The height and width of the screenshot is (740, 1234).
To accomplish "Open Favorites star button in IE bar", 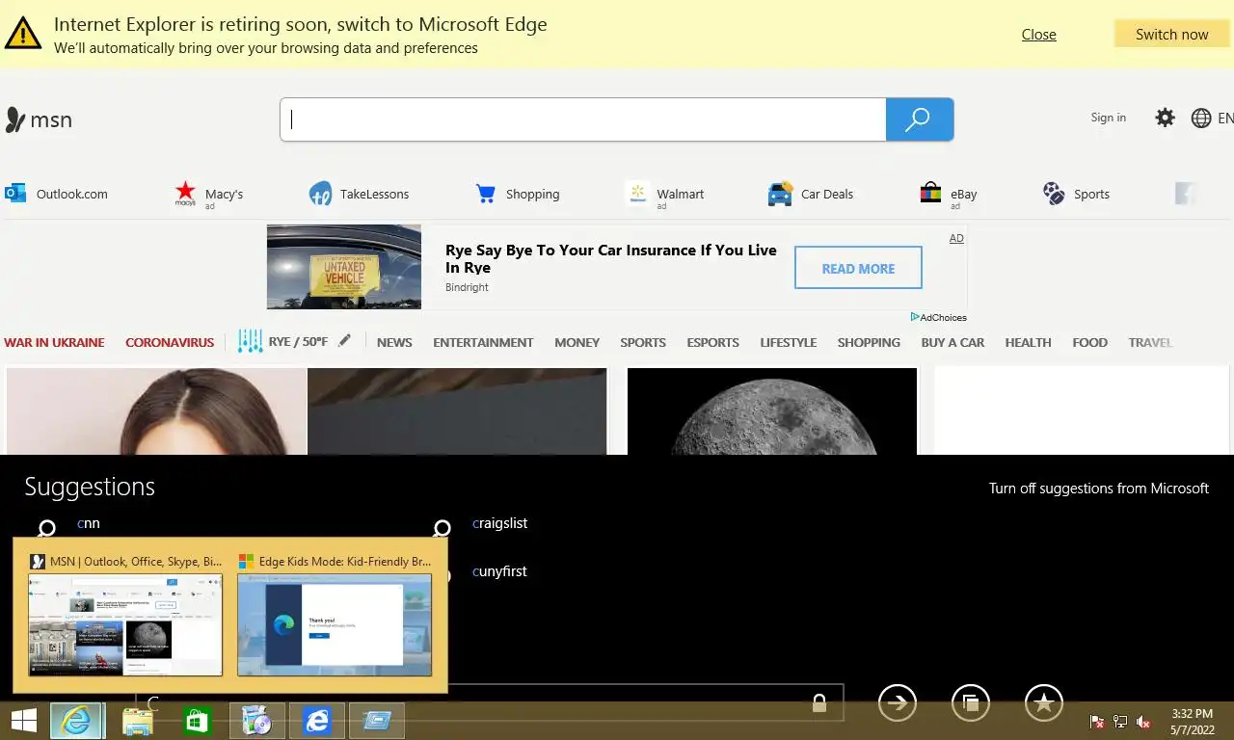I will pos(1044,703).
